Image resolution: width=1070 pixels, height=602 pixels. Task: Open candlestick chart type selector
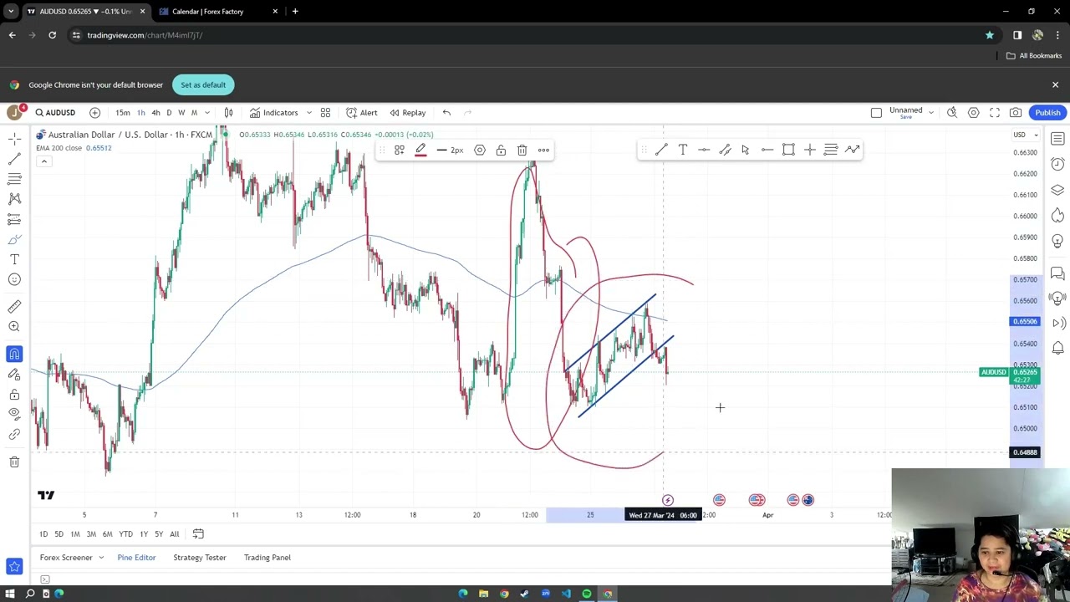(x=228, y=113)
